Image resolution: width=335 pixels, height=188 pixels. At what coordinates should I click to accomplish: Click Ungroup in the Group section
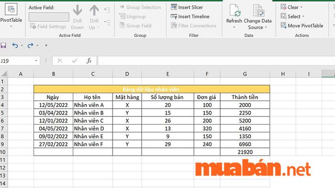tap(133, 16)
